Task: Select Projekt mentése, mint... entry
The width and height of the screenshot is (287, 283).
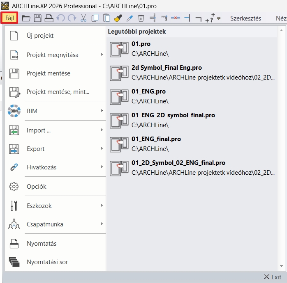Action: [x=58, y=92]
